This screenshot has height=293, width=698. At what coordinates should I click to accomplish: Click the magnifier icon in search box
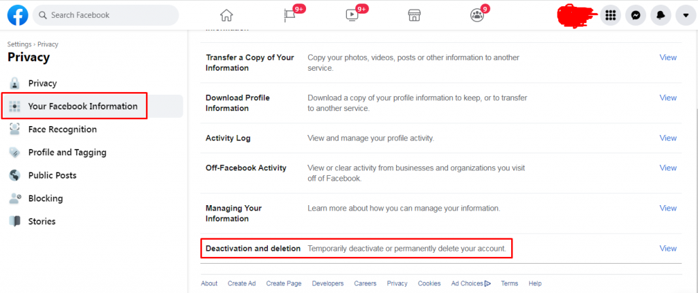(43, 15)
